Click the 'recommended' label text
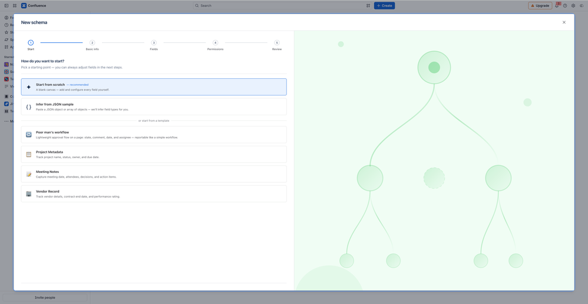The width and height of the screenshot is (588, 304). [x=79, y=85]
